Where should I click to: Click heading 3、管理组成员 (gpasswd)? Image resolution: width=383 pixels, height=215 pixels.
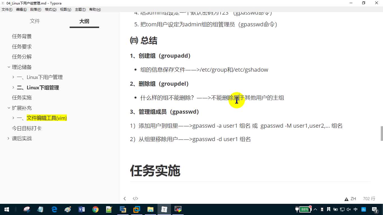(x=165, y=112)
